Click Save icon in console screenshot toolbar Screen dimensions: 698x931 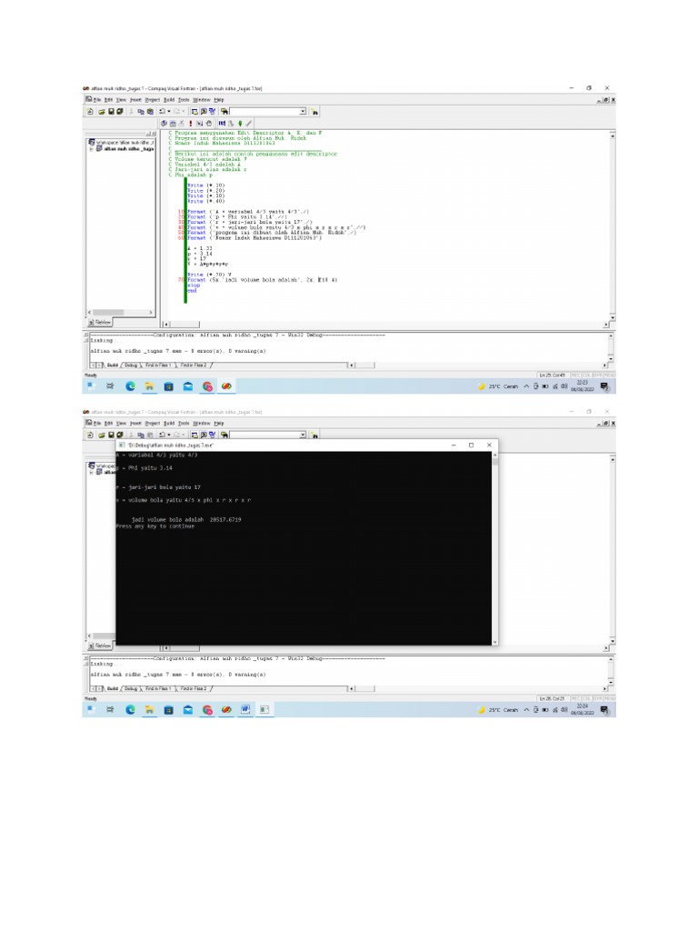[x=111, y=435]
